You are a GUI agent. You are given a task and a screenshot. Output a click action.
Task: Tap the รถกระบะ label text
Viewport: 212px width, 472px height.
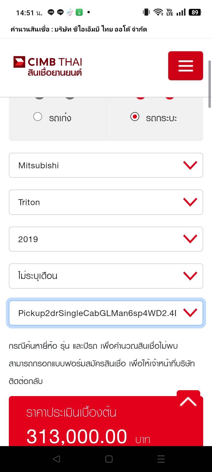161,118
